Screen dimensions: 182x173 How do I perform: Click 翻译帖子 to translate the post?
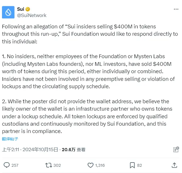[10, 139]
